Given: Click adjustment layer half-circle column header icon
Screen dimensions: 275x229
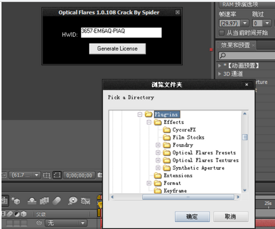Looking at the screenshot, I should click(x=16, y=214).
